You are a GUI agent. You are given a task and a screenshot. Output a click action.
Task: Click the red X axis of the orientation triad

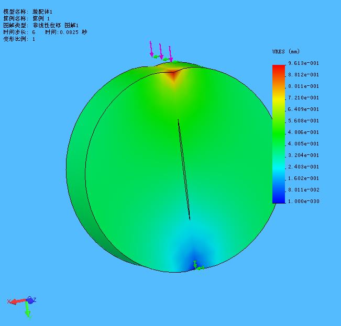click(18, 301)
